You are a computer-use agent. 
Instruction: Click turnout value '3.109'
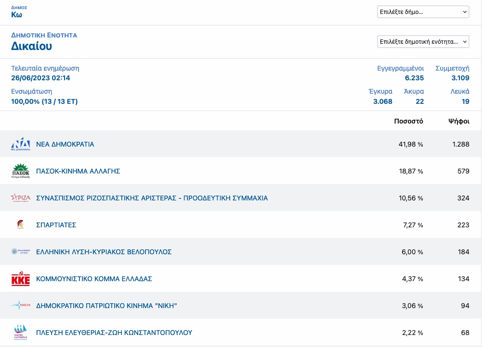click(460, 78)
